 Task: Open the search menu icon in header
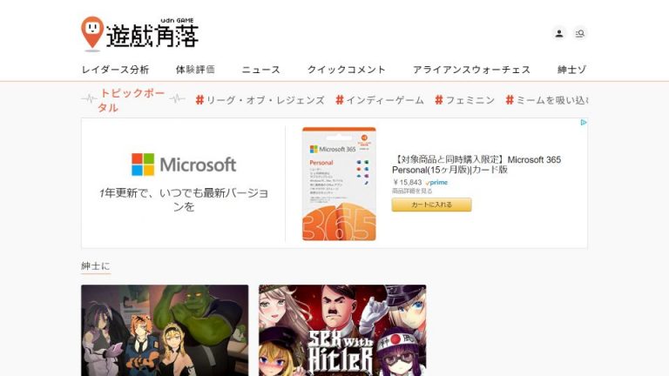pos(580,33)
